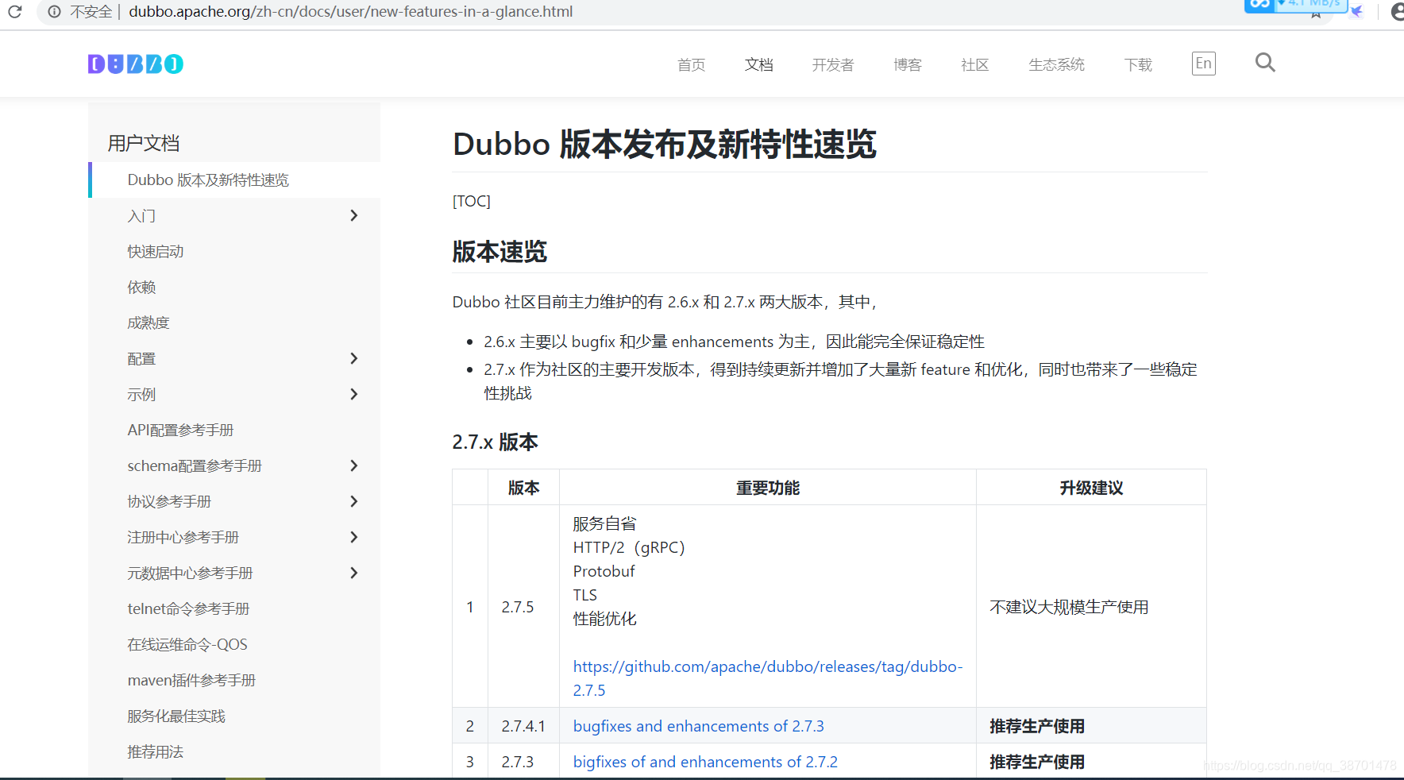The height and width of the screenshot is (780, 1404).
Task: Open the search magnifier icon
Action: click(x=1265, y=63)
